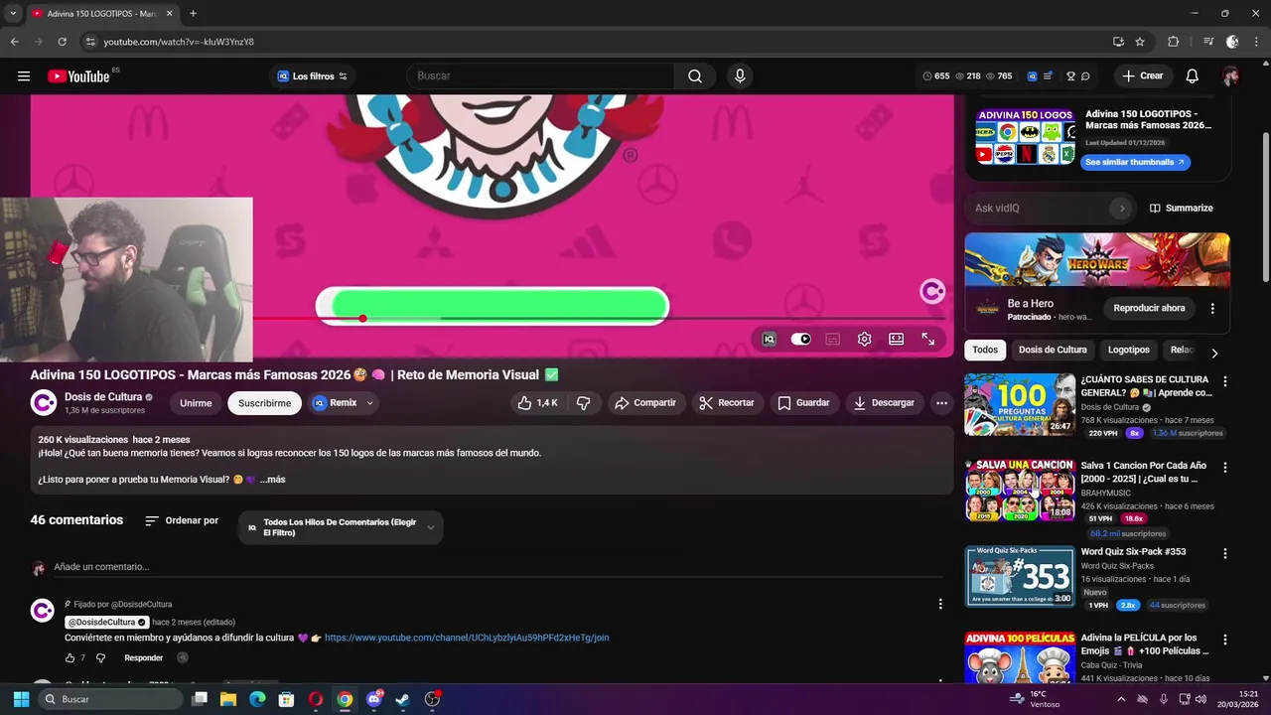Enter fullscreen in the video player
This screenshot has height=715, width=1271.
coord(928,339)
